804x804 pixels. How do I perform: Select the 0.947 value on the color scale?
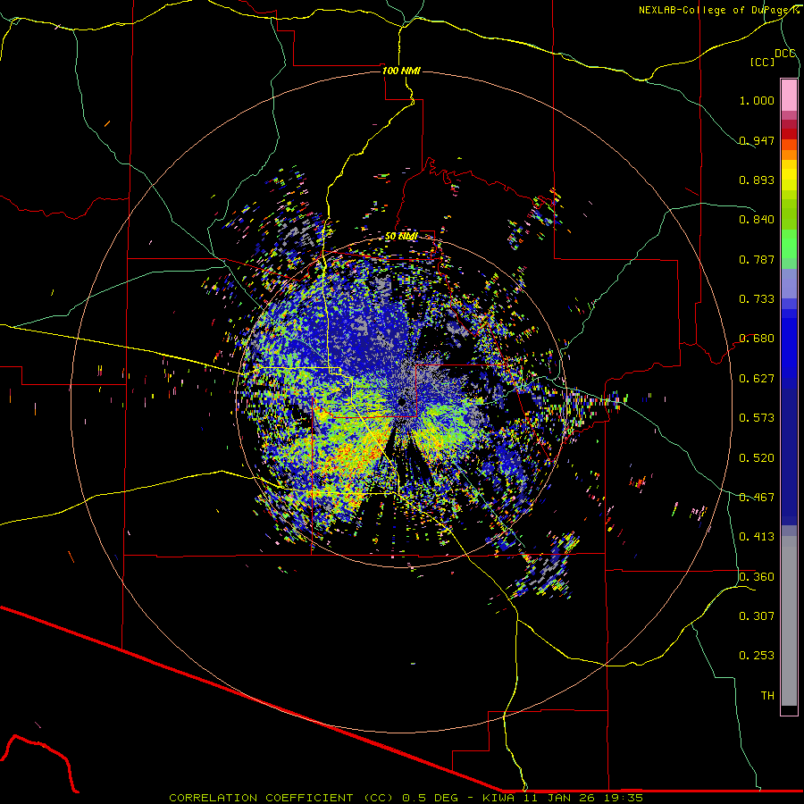point(757,140)
